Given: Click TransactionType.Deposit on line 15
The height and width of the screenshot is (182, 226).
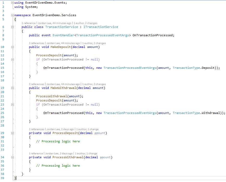Looking at the screenshot, I should pyautogui.click(x=193, y=68).
